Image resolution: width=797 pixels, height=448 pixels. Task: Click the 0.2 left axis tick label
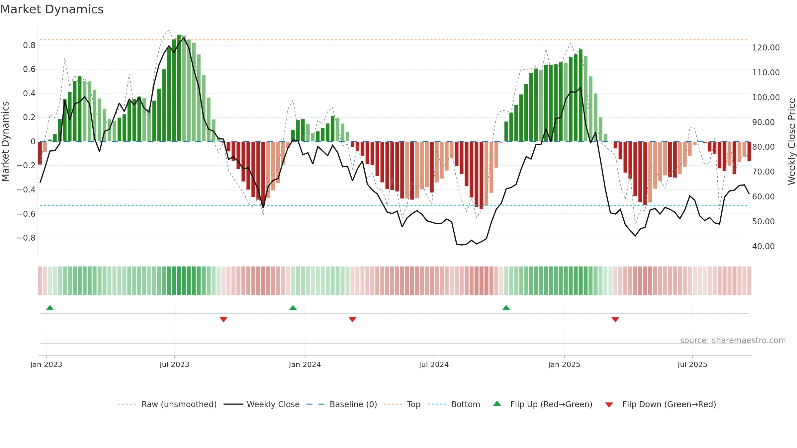29,117
